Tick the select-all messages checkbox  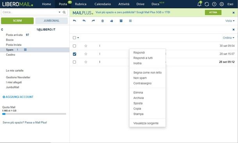pyautogui.click(x=75, y=38)
